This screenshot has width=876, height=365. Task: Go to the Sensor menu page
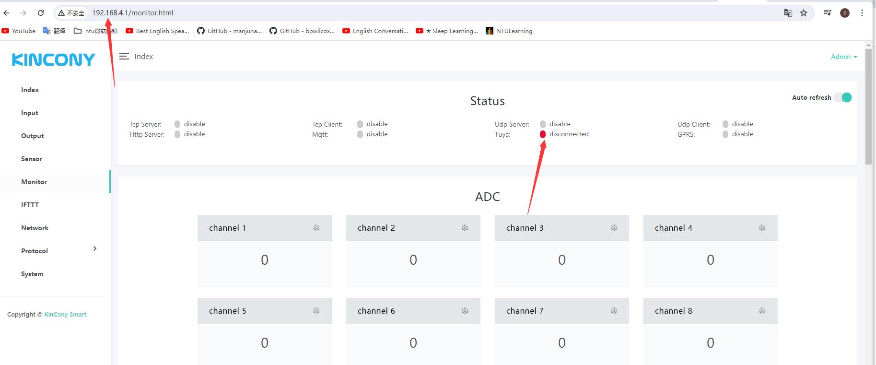(32, 159)
